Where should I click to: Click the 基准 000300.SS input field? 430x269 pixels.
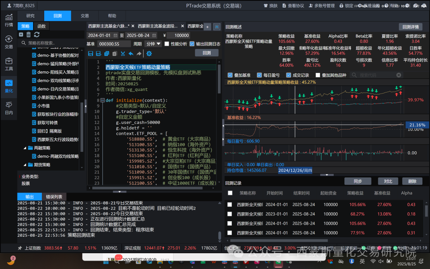[113, 44]
